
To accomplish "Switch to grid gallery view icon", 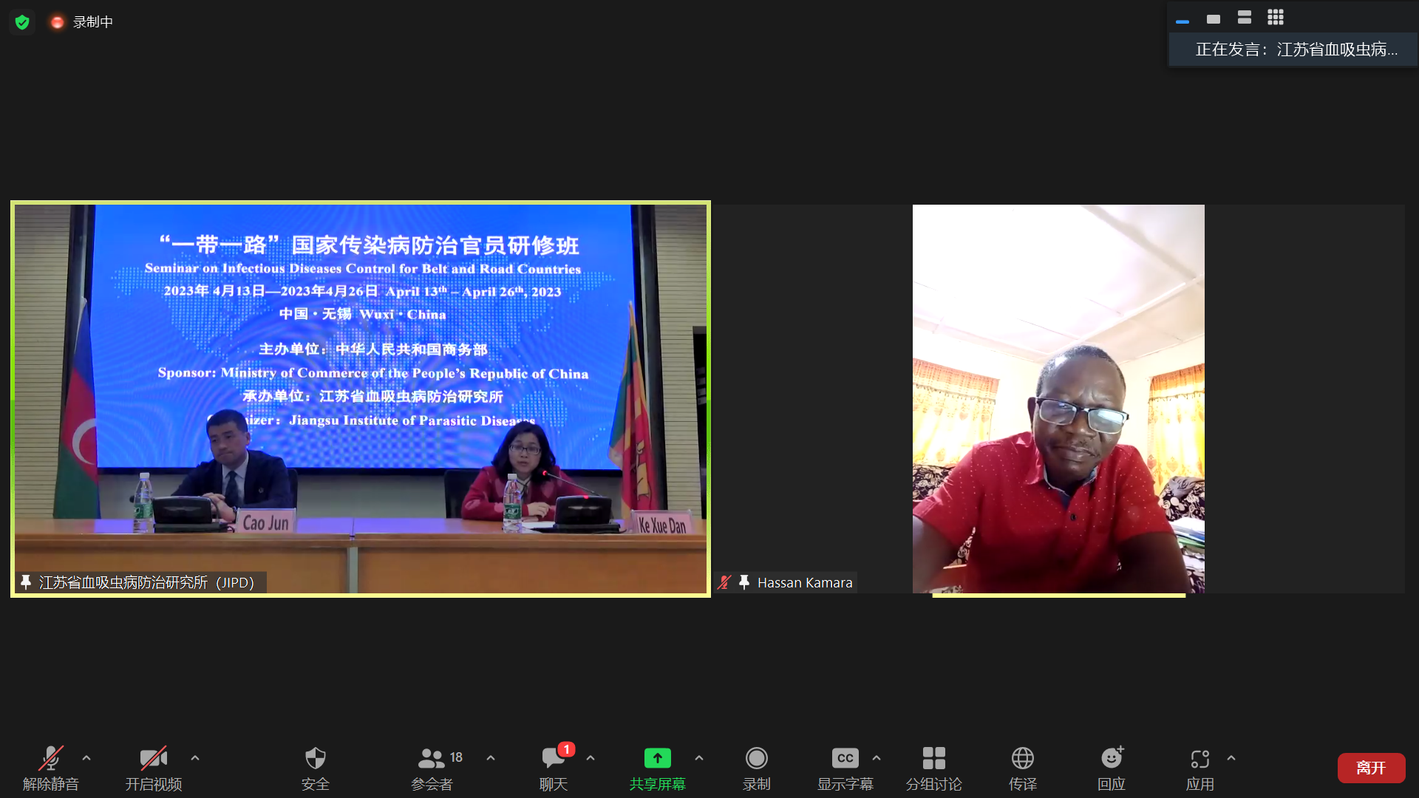I will pos(1276,17).
